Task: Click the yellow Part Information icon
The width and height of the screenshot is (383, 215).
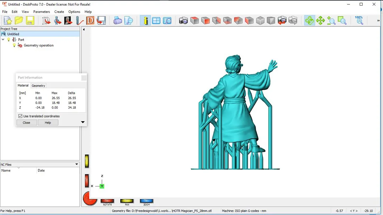Action: [145, 21]
